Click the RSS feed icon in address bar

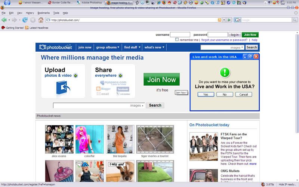click(219, 20)
